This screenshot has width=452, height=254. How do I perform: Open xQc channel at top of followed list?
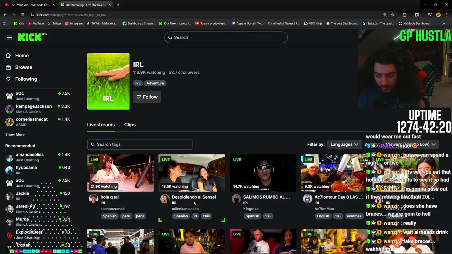38,96
